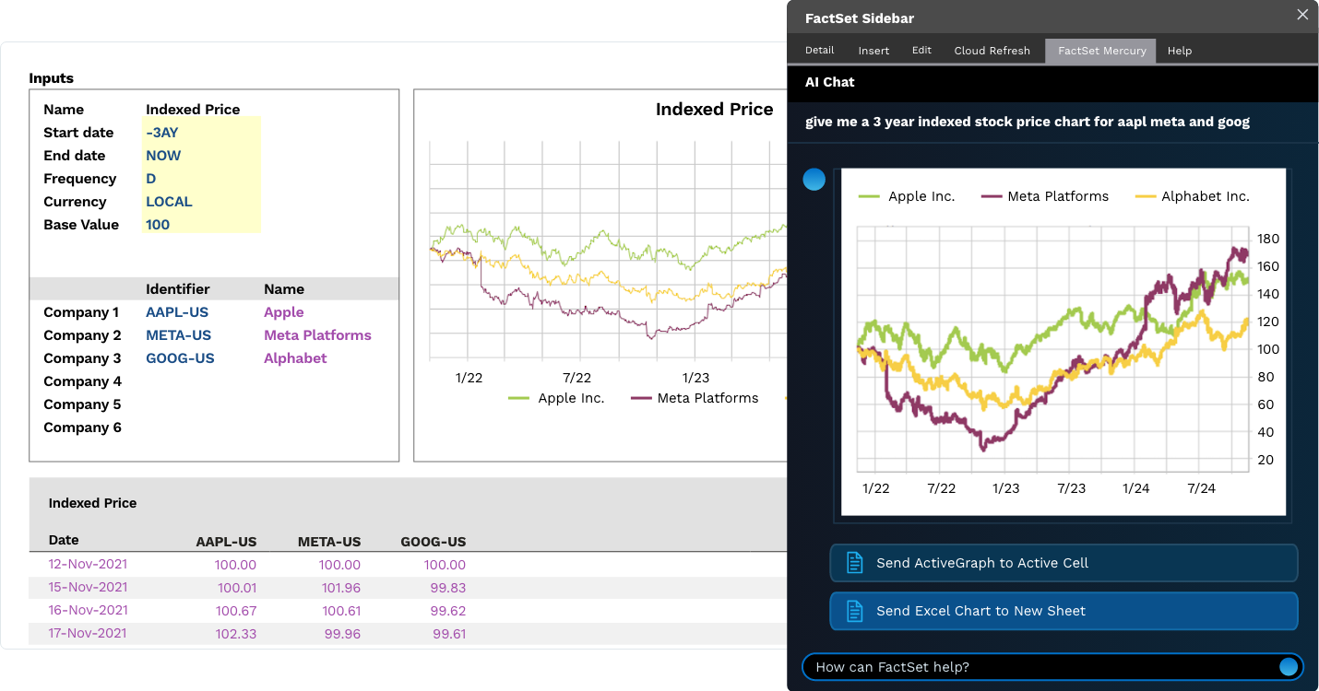This screenshot has height=691, width=1319.
Task: Open the AAPL-US identifier link
Action: tap(177, 311)
